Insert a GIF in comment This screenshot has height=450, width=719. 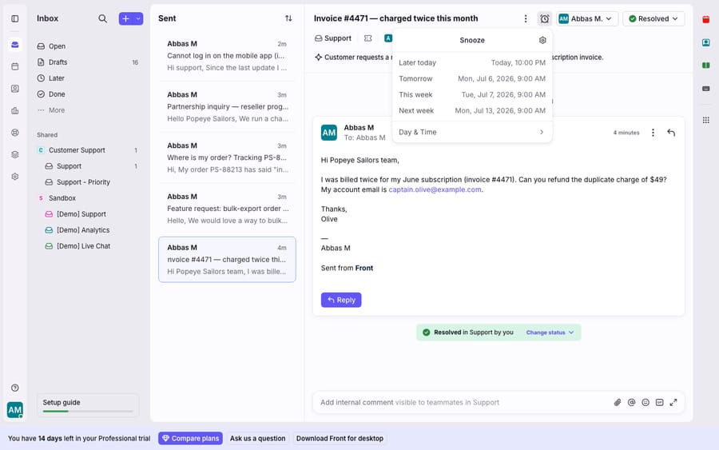click(x=659, y=402)
